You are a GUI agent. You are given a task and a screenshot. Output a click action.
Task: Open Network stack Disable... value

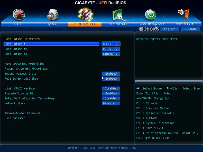[x=111, y=103]
